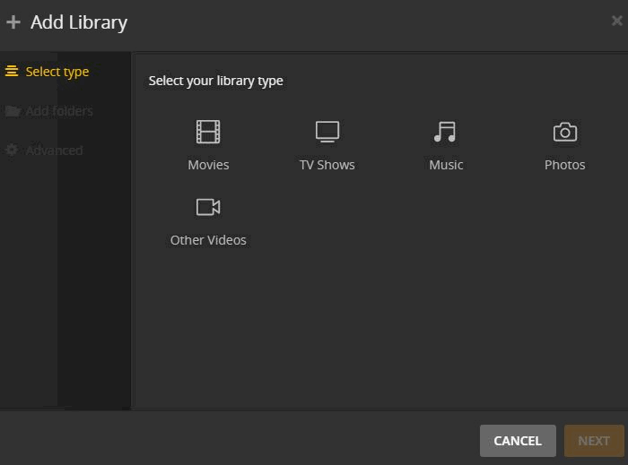Close the Add Library dialog

(x=617, y=21)
